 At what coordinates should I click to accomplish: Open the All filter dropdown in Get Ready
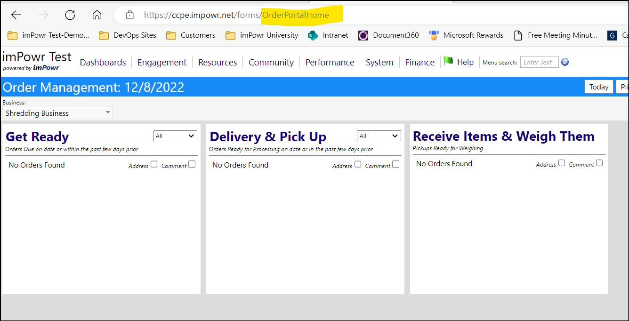tap(175, 136)
